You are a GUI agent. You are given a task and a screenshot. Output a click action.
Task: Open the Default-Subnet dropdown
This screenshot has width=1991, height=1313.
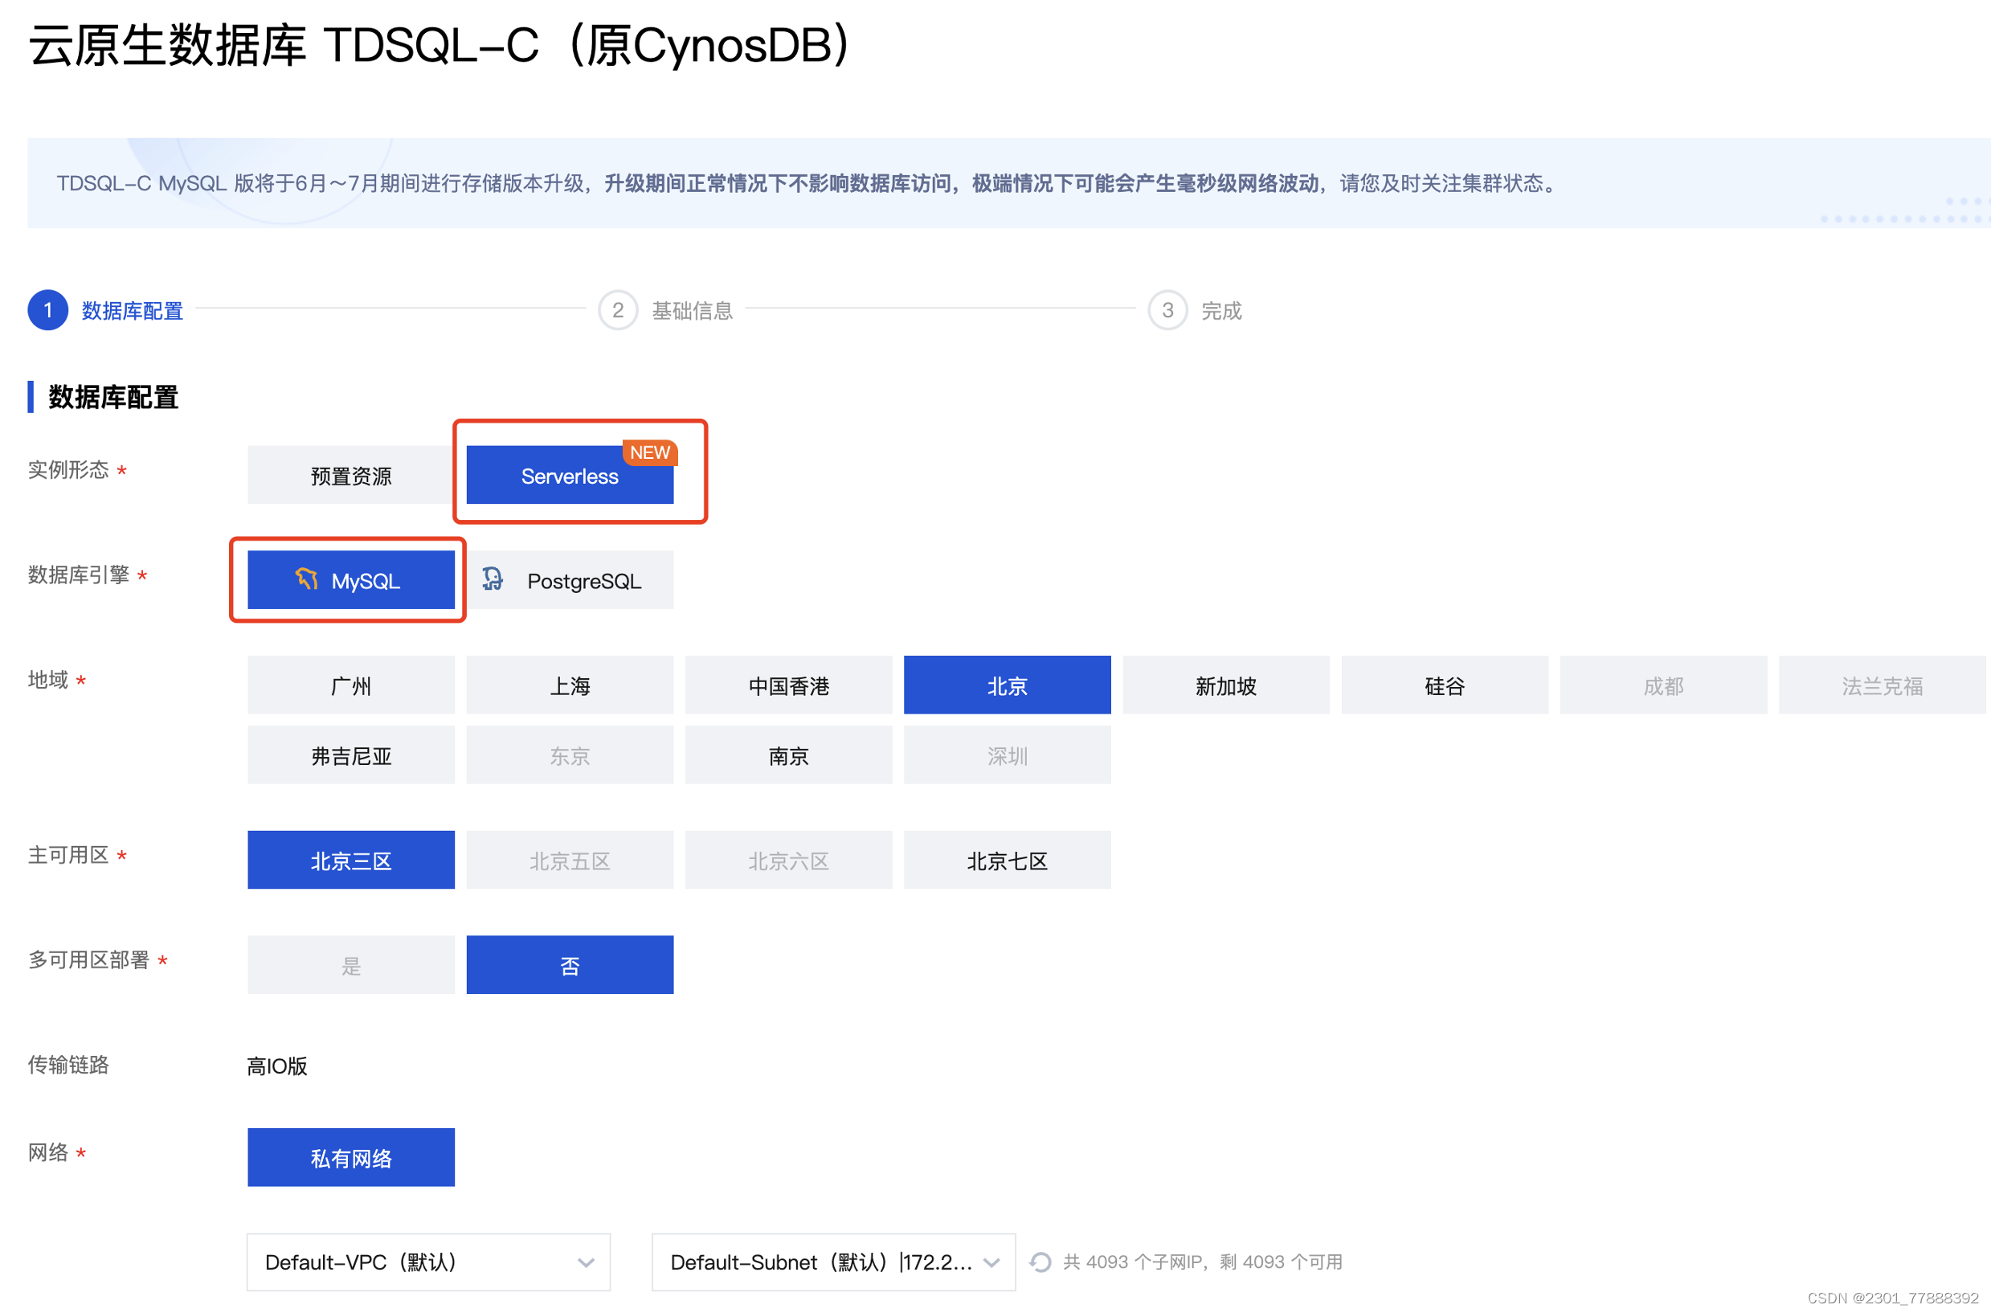(x=834, y=1262)
